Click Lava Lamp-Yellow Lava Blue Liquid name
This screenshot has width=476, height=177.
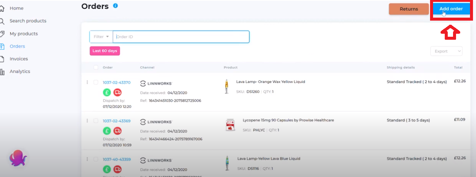pyautogui.click(x=269, y=159)
